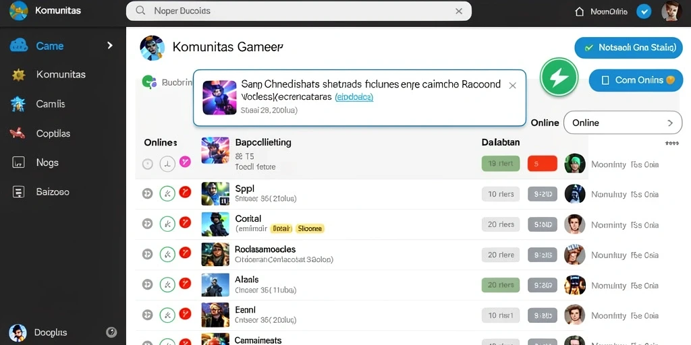Select the Komunitas sun icon in sidebar
Screen dimensions: 691x345
(18, 75)
